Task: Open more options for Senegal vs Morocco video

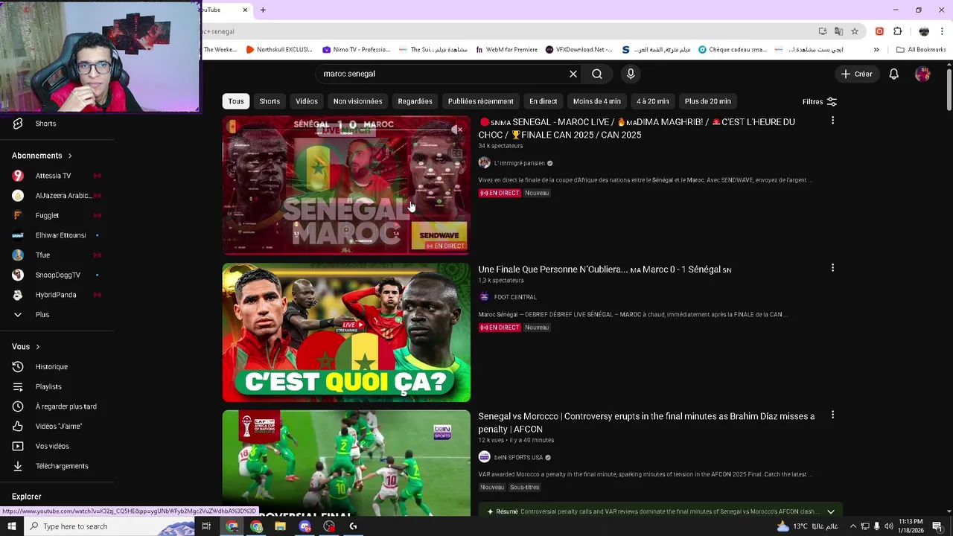Action: 832,415
